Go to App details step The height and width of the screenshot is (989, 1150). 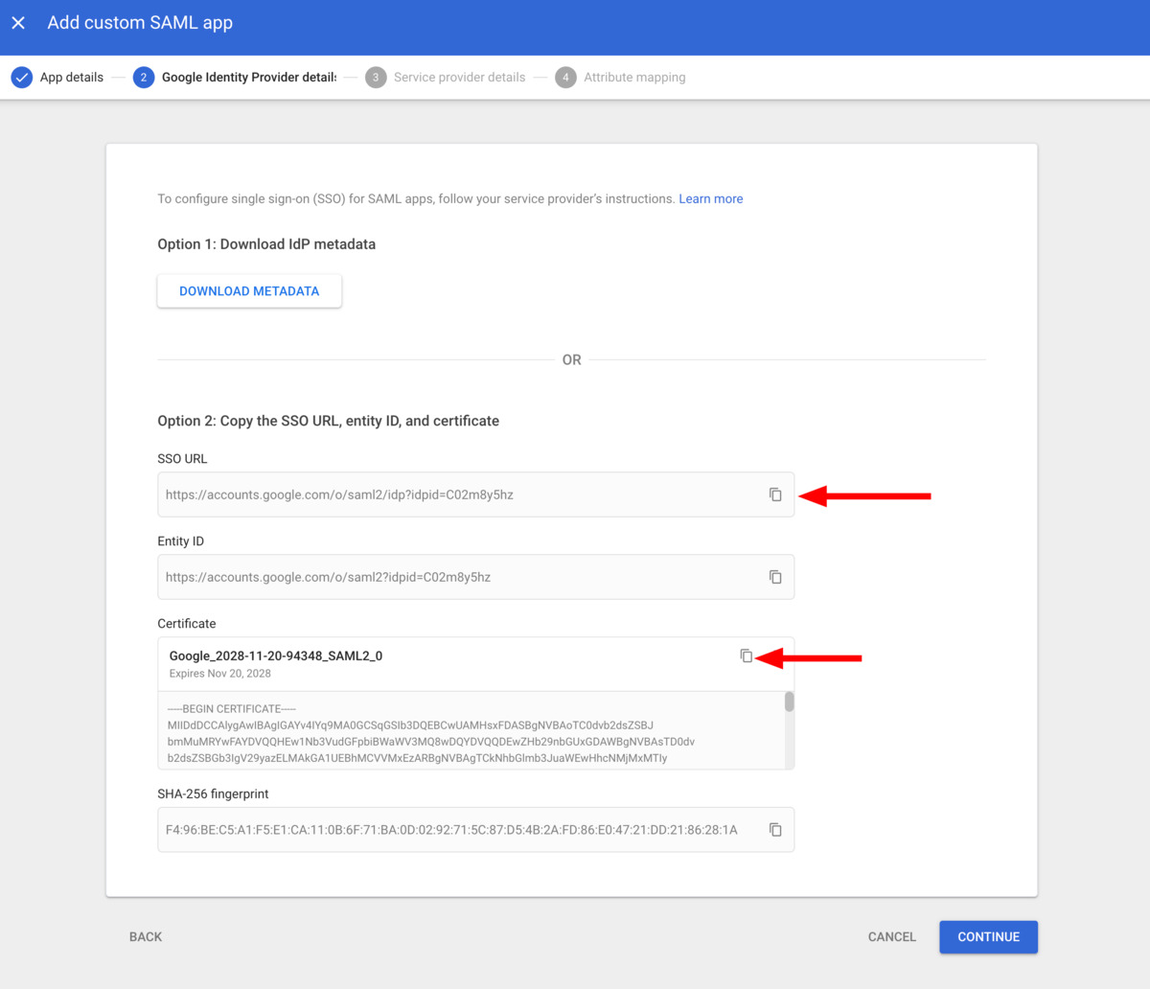pyautogui.click(x=72, y=78)
